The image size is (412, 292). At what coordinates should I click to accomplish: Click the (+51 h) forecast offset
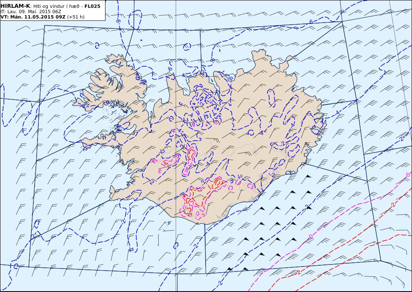(76, 17)
